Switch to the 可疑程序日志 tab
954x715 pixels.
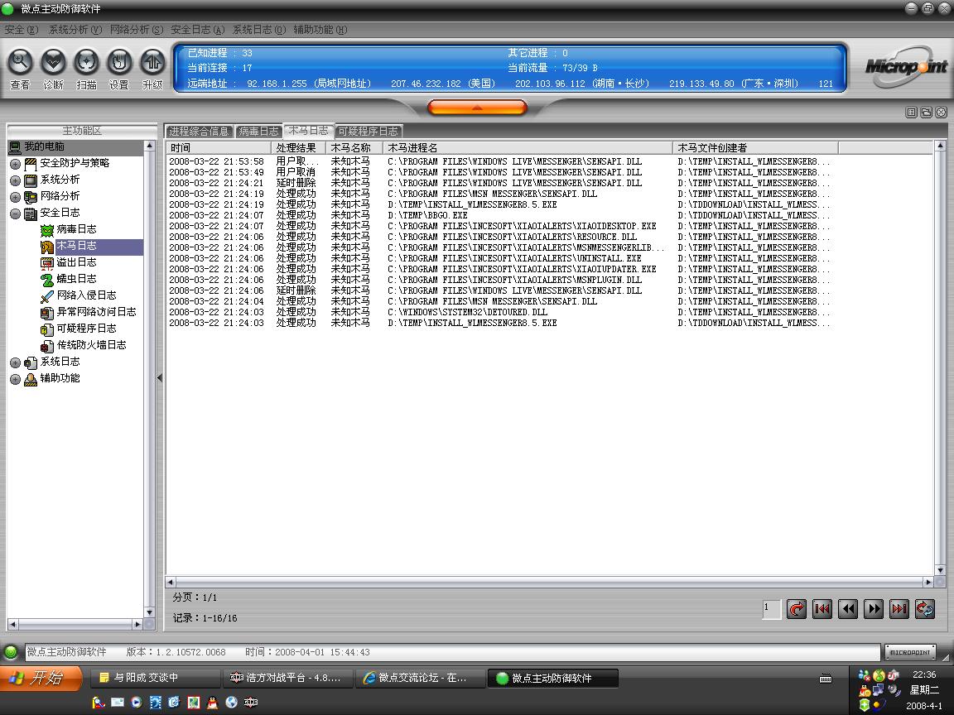[368, 132]
